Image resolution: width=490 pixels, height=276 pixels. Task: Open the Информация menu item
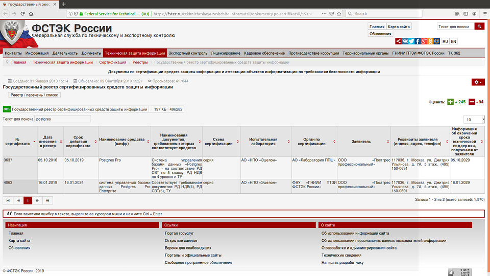[x=37, y=53]
